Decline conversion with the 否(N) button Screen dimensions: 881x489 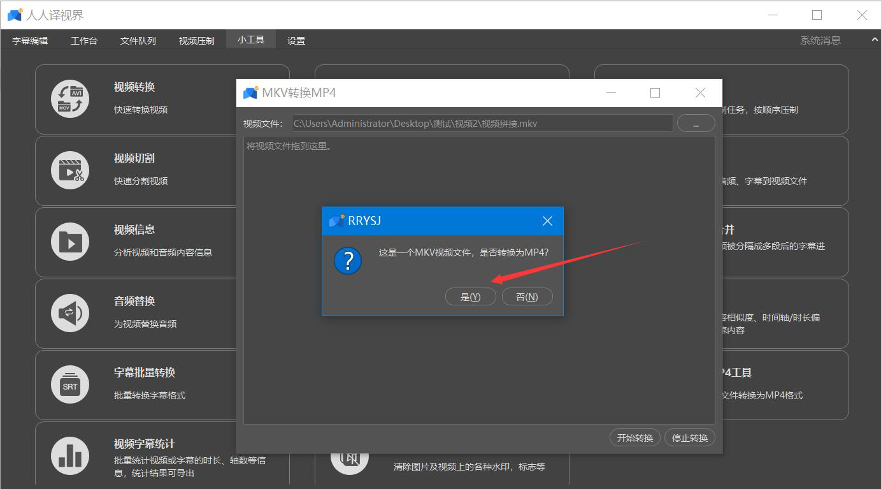coord(527,296)
